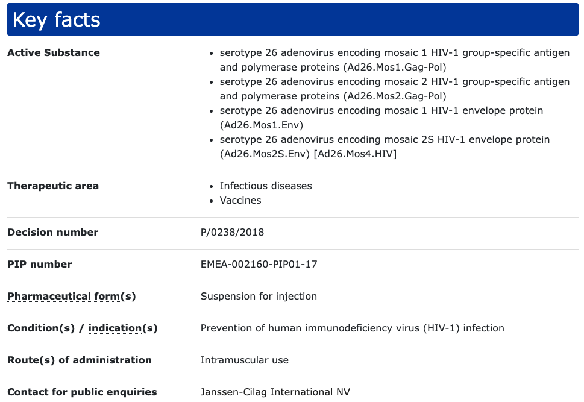Screen dimensions: 584x402
Task: Click the Ad26.Mos2.Gag-Pol substance entry
Action: pos(394,89)
